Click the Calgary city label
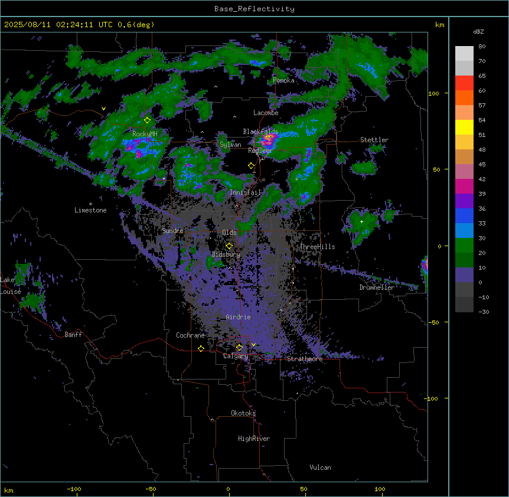The width and height of the screenshot is (509, 497). (x=236, y=356)
